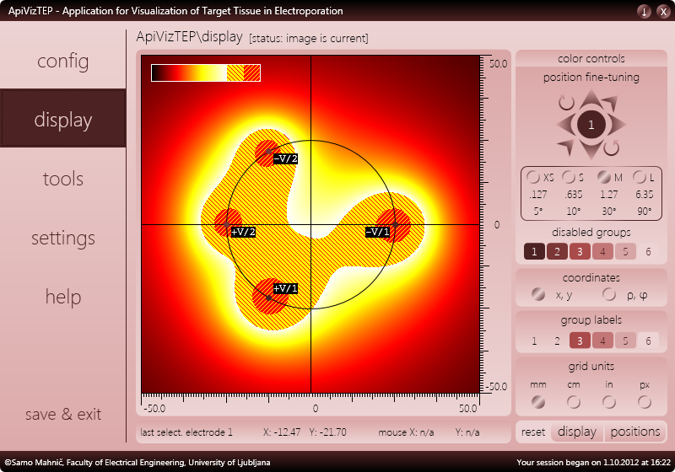This screenshot has width=675, height=472.
Task: Click the reset button
Action: coord(533,432)
